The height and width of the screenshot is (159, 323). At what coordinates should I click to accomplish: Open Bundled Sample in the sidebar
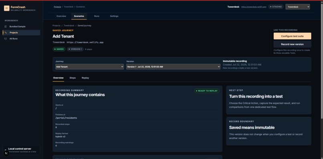point(21,26)
